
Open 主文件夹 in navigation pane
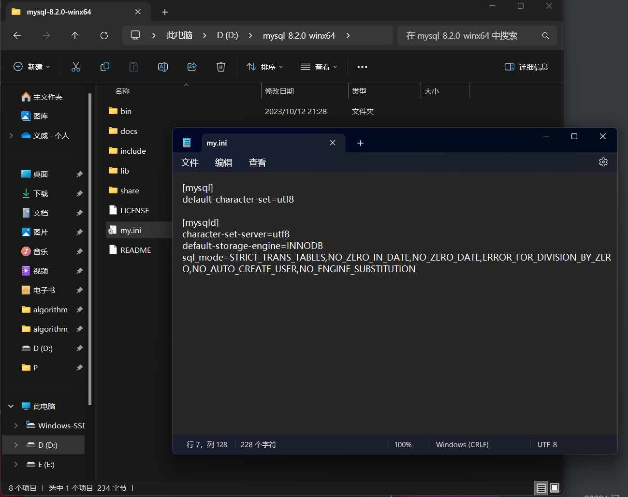47,97
